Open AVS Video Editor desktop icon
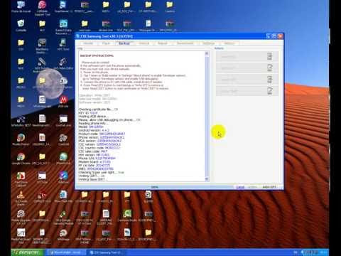This screenshot has height=256, width=341. (x=63, y=63)
